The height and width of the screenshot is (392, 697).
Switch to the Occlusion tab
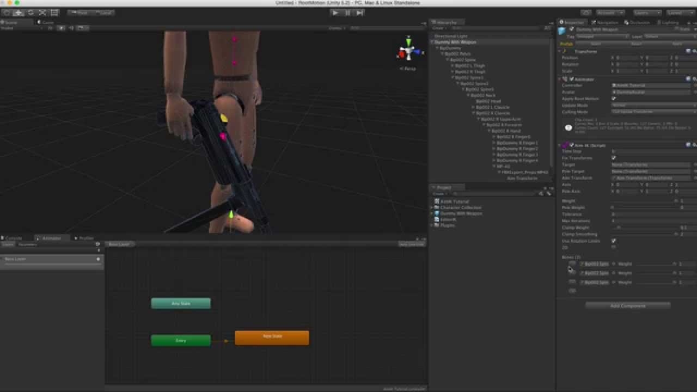coord(638,22)
